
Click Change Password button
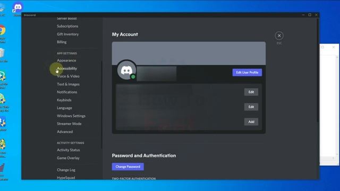[127, 167]
